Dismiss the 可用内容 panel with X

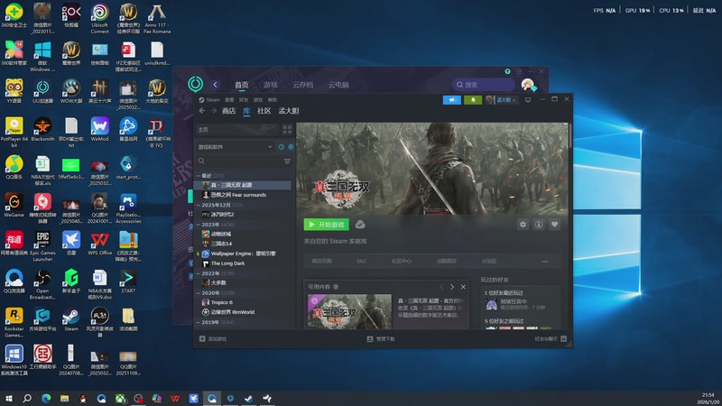point(463,287)
